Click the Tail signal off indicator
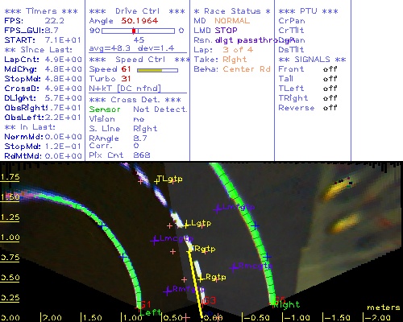The height and width of the screenshot is (322, 403). pos(330,79)
